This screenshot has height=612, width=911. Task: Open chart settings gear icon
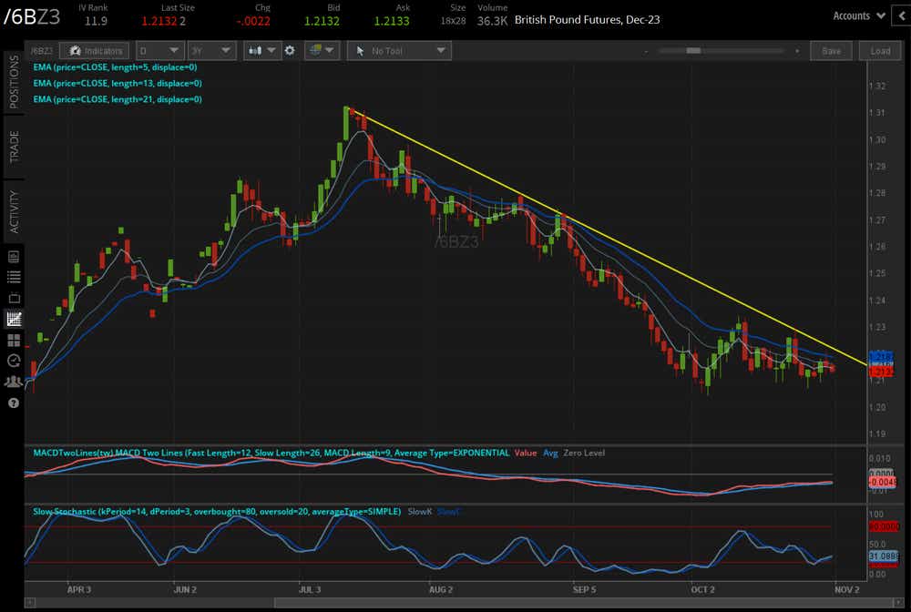290,51
